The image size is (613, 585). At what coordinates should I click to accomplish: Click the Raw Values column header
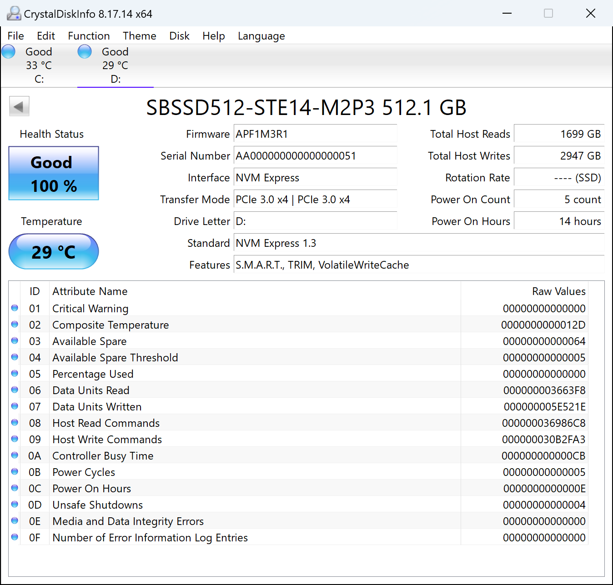click(x=558, y=291)
